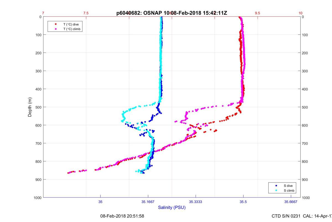This screenshot has width=332, height=222.
Task: Click "1000" on the left depth axis
Action: coord(38,197)
